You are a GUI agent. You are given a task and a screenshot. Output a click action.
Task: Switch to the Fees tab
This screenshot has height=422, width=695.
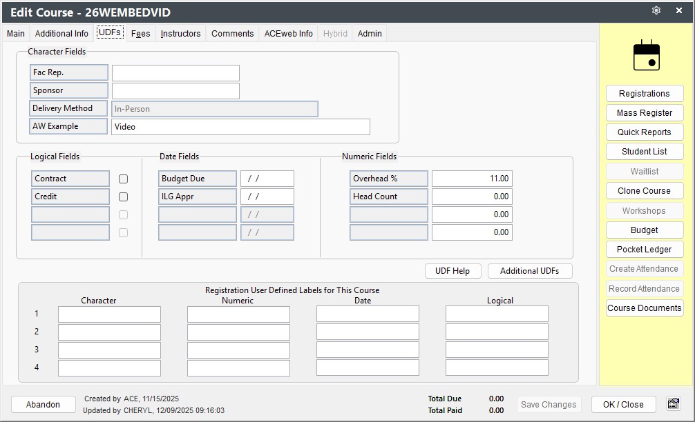[x=140, y=34]
